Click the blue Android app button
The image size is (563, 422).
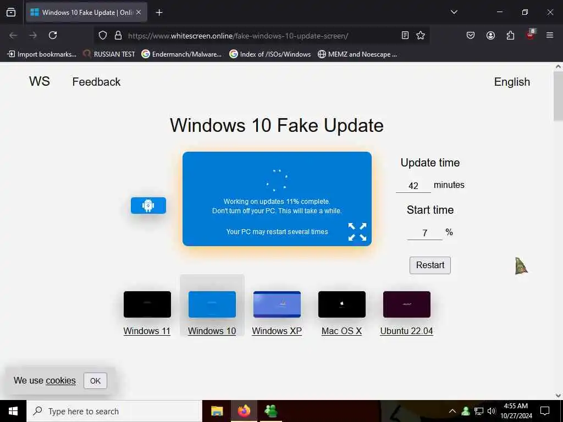pyautogui.click(x=148, y=206)
